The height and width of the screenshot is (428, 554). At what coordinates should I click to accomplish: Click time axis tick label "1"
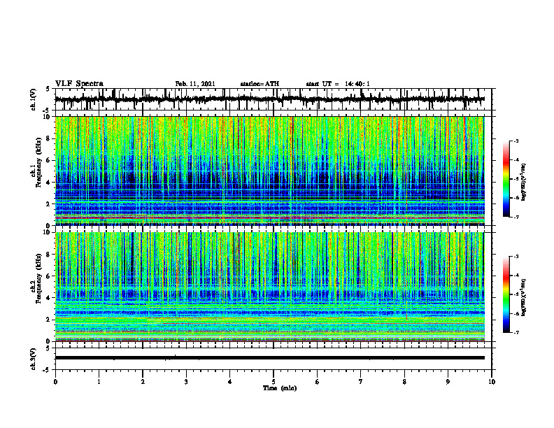(99, 382)
